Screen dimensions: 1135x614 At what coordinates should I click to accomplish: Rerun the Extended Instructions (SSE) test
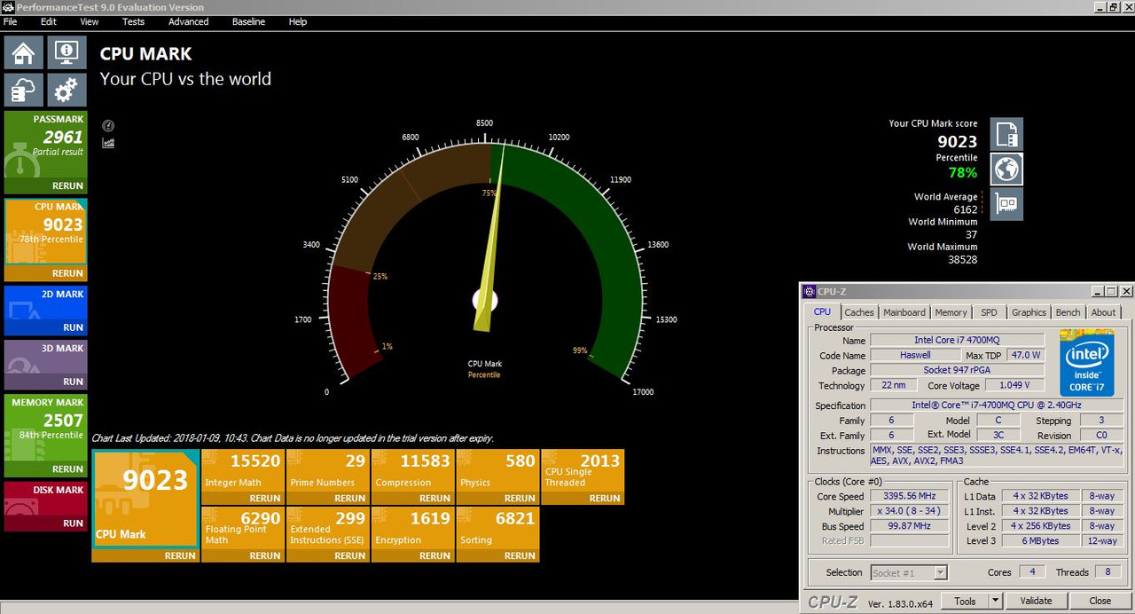pyautogui.click(x=349, y=555)
